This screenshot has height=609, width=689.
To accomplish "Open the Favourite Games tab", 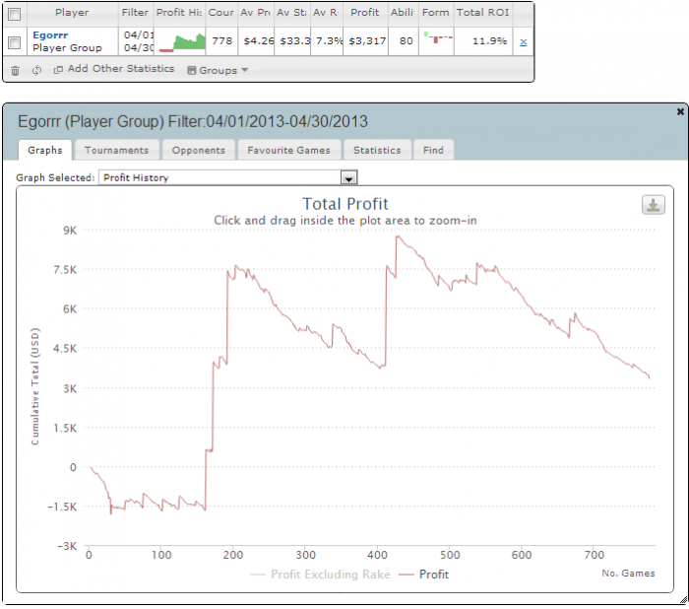I will coord(288,150).
